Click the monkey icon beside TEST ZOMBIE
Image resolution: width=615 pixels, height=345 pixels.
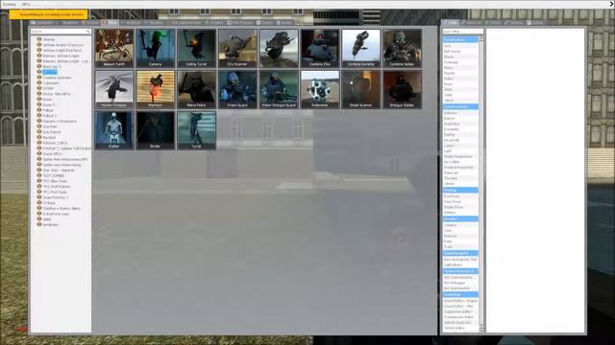click(39, 175)
